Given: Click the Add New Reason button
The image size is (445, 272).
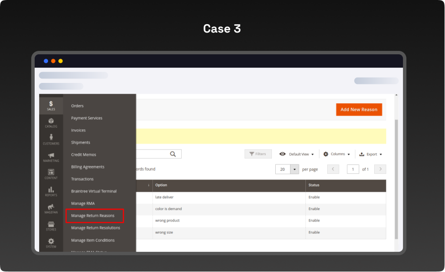Looking at the screenshot, I should 359,110.
